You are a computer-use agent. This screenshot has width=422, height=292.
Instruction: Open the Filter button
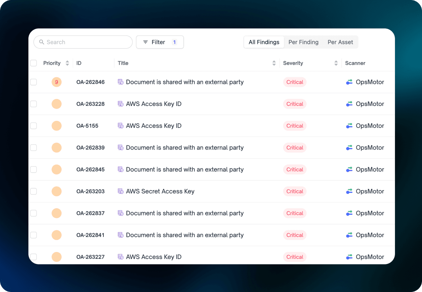point(160,42)
